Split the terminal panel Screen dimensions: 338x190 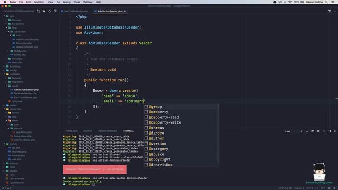[313, 131]
